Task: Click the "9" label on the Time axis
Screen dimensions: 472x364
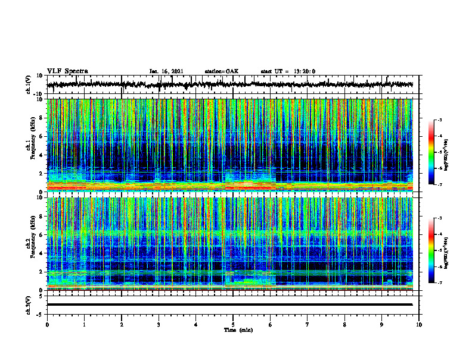Action: (x=381, y=325)
